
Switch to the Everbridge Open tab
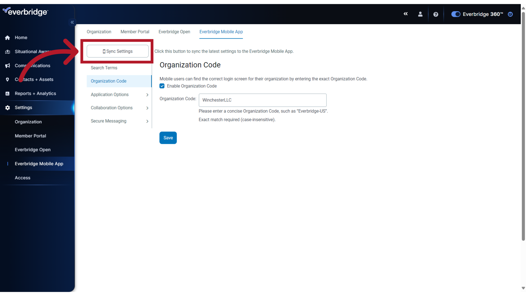174,32
